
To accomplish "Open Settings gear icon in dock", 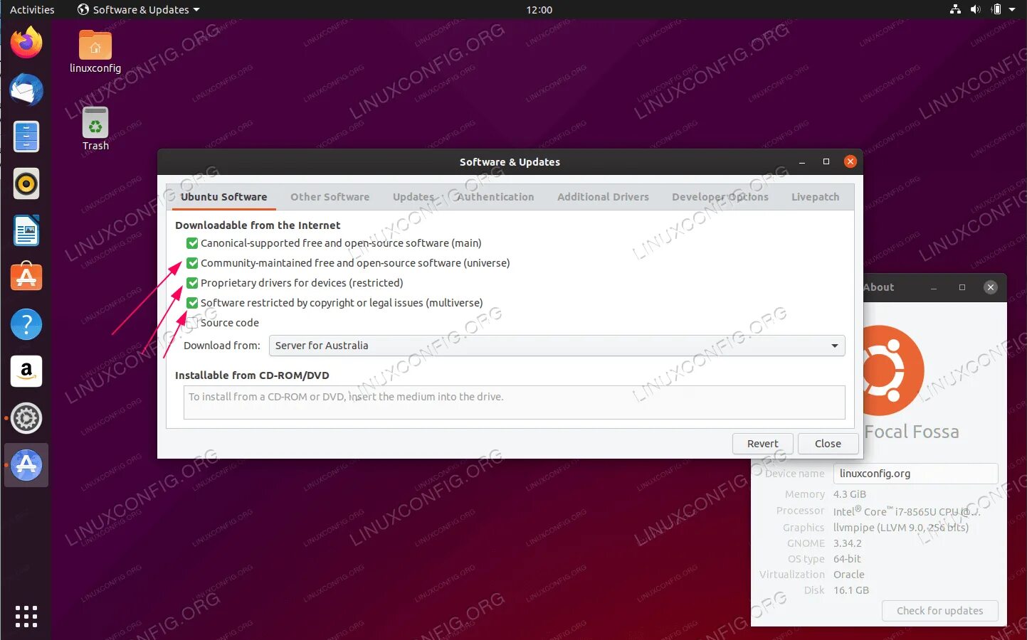I will [26, 418].
